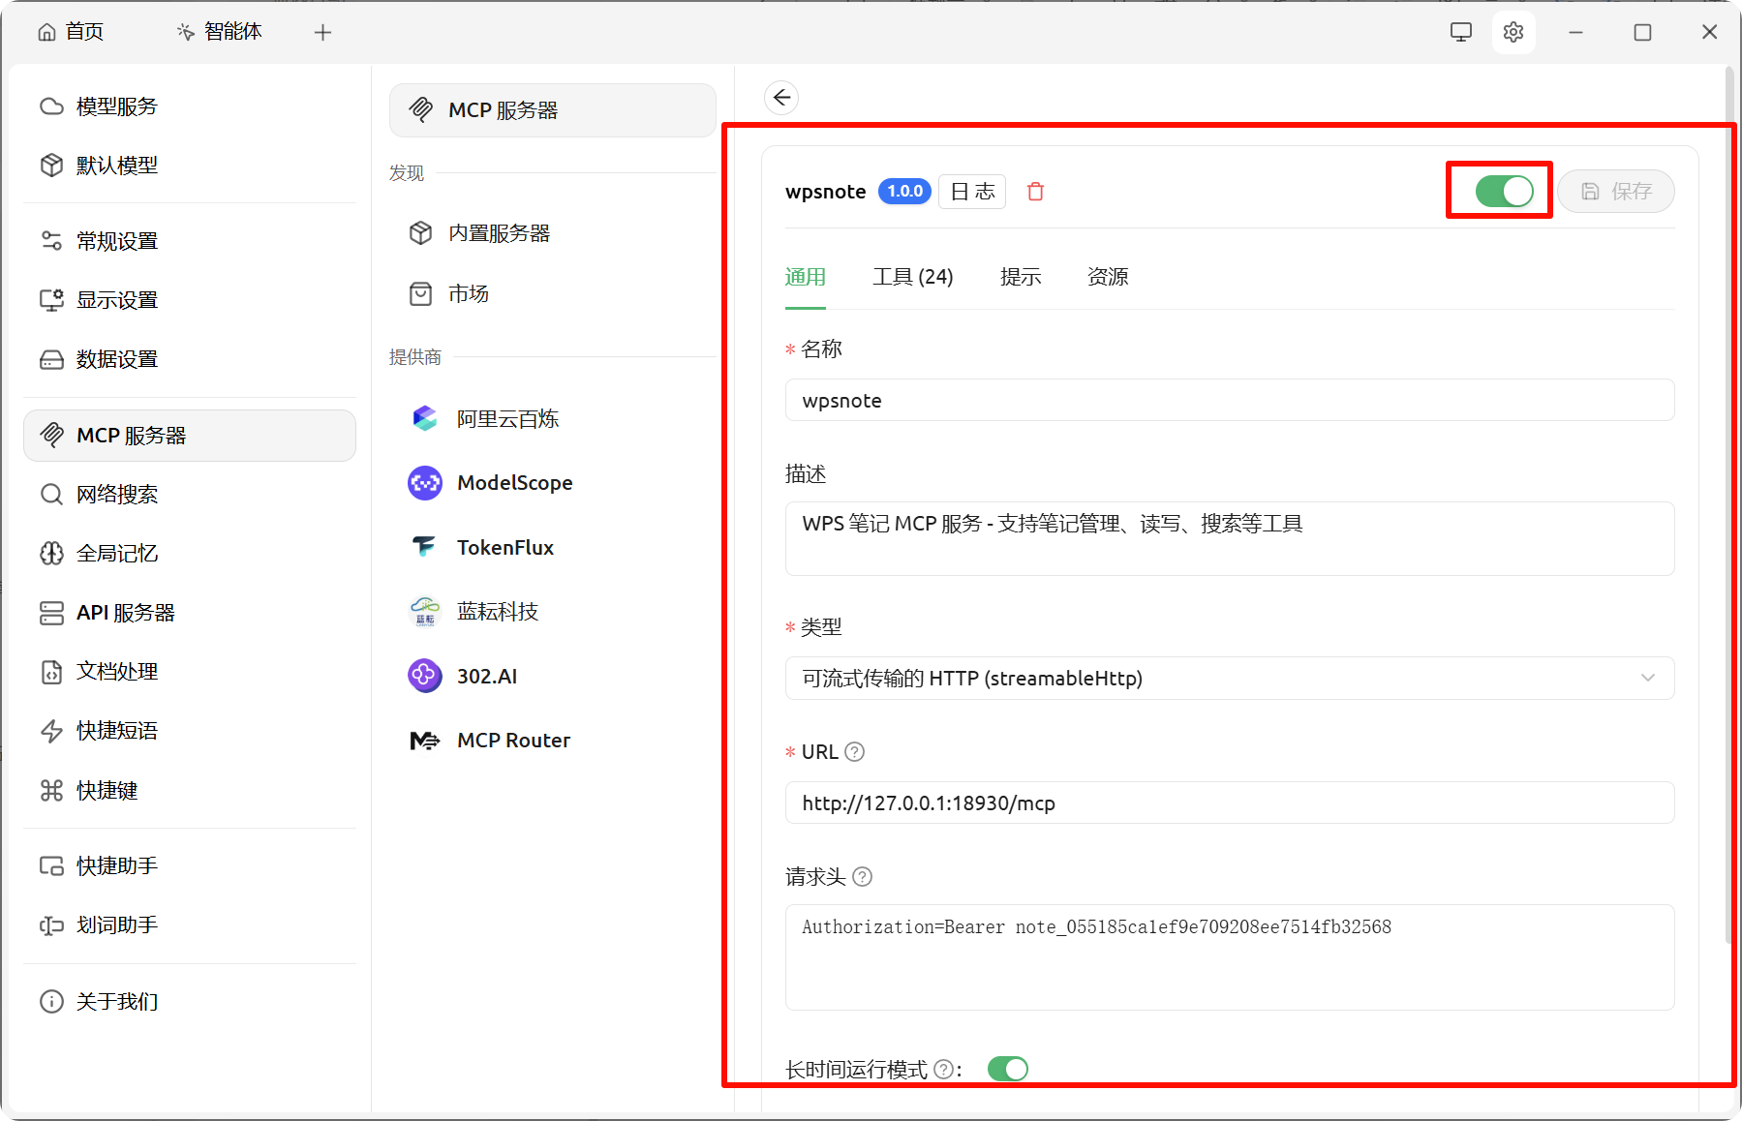
Task: Open 模型服务 settings
Action: [x=190, y=106]
